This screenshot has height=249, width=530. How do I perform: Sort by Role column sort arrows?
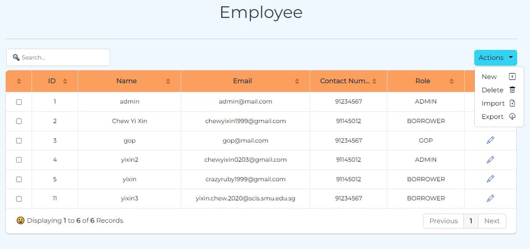451,81
